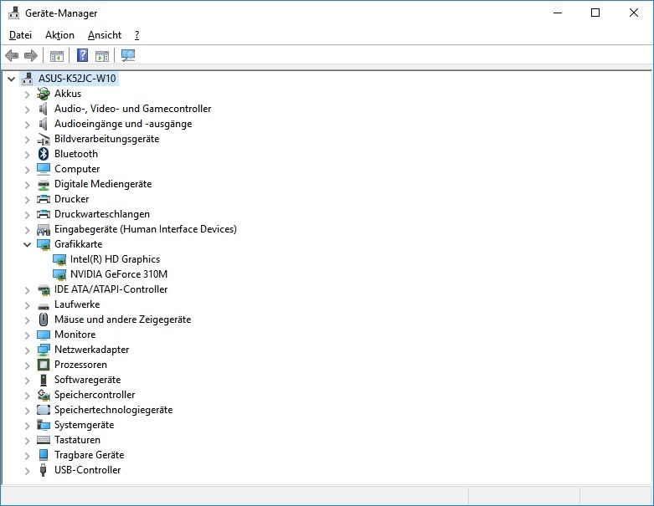Click the Bluetooth category icon
The width and height of the screenshot is (654, 506).
[44, 154]
